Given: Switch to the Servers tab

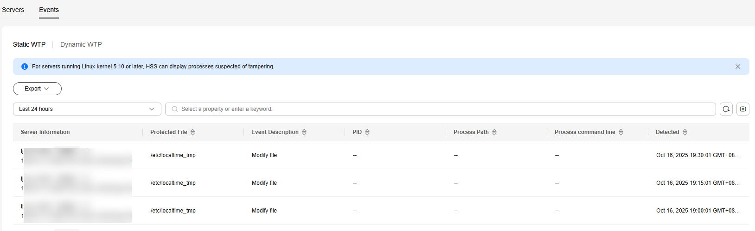Looking at the screenshot, I should 13,10.
